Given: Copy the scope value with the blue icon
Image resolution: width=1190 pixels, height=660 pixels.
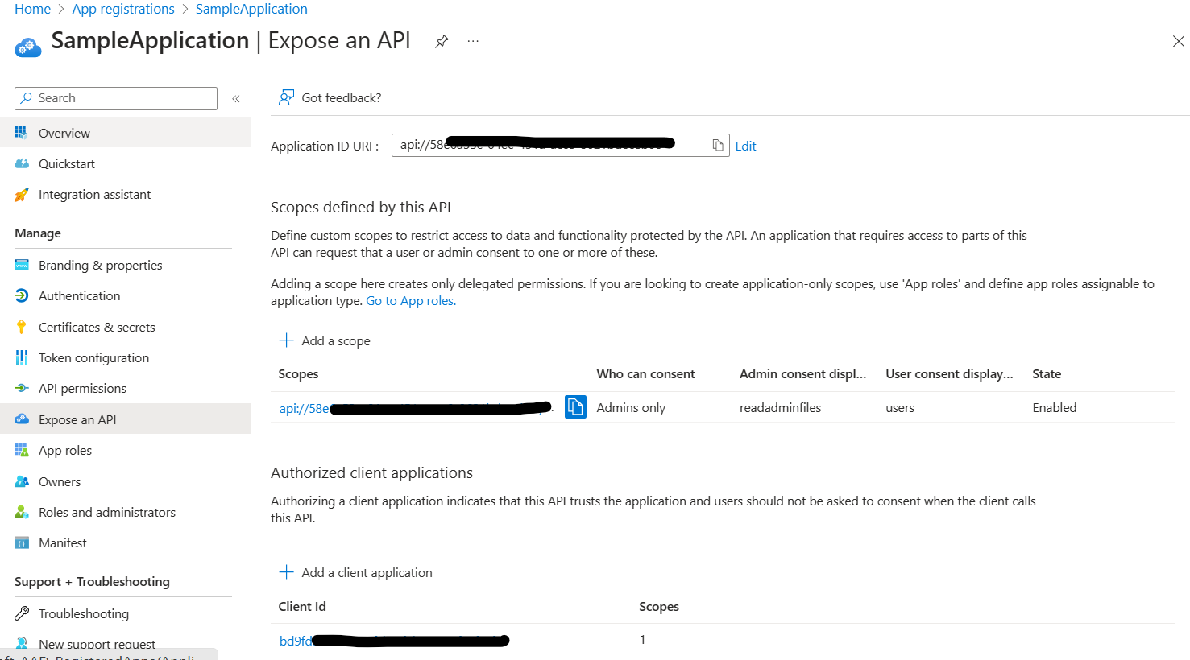Looking at the screenshot, I should click(575, 407).
